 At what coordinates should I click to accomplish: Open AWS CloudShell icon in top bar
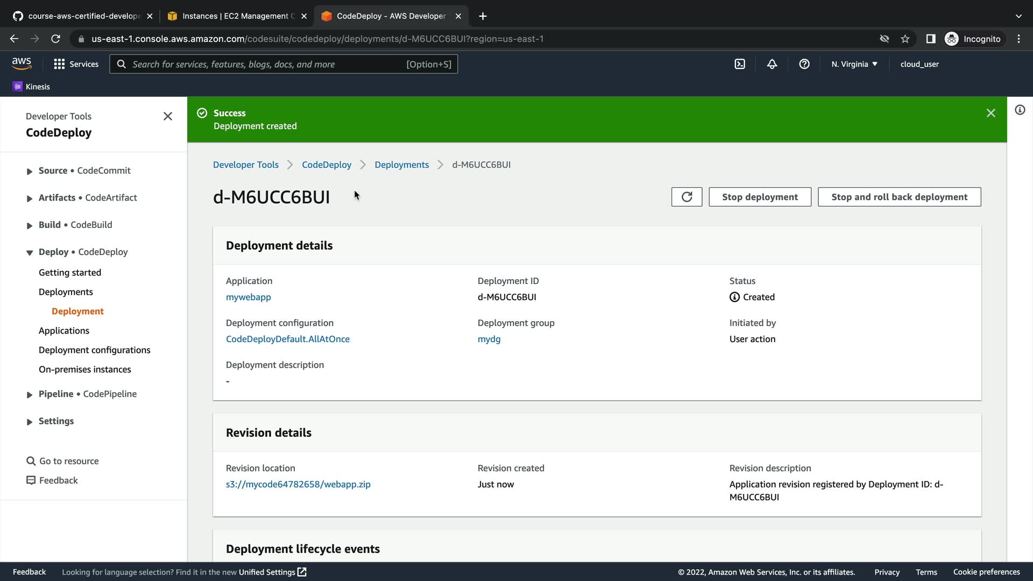[x=740, y=64]
